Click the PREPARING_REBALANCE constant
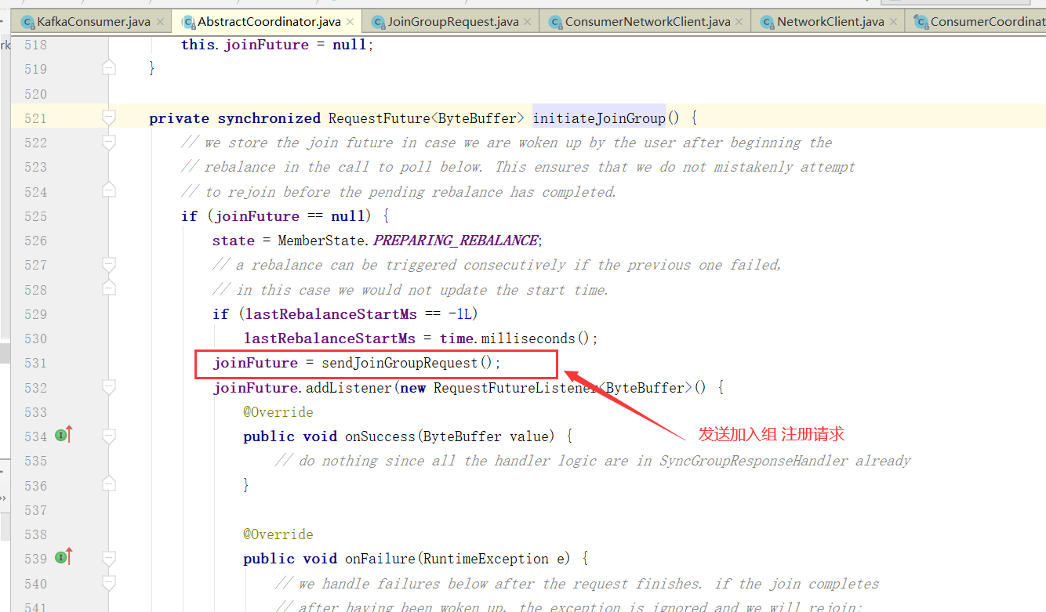 tap(456, 241)
